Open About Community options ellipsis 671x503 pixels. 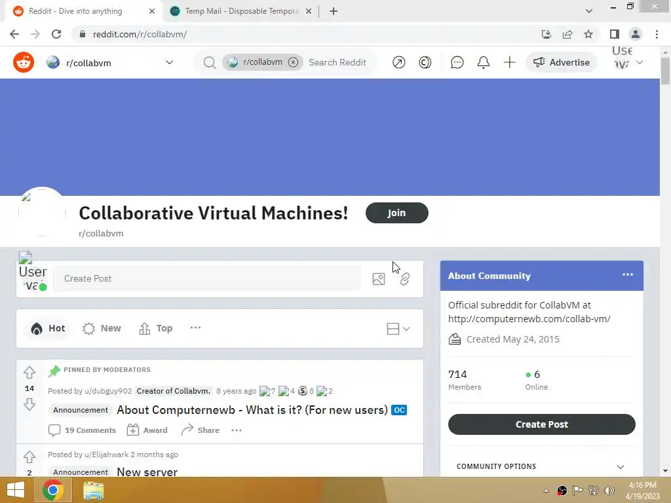[627, 274]
